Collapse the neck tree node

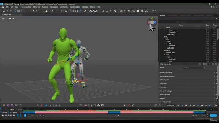pyautogui.click(x=166, y=57)
